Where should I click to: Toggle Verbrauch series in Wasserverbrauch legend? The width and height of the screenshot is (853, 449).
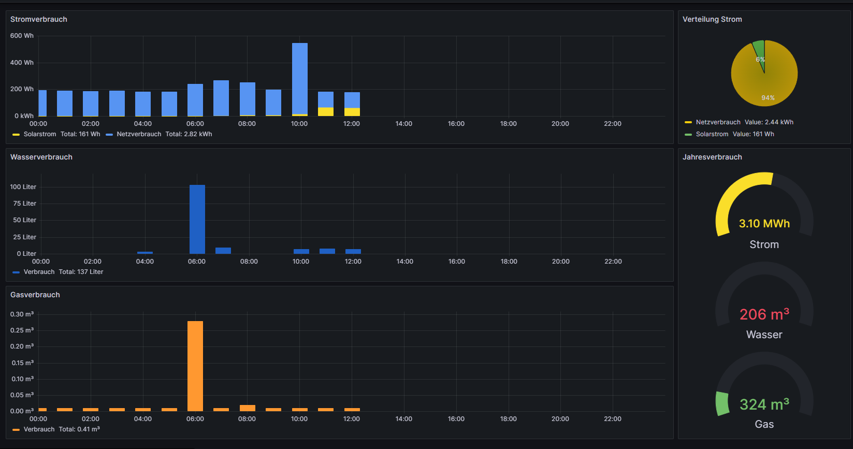[39, 272]
